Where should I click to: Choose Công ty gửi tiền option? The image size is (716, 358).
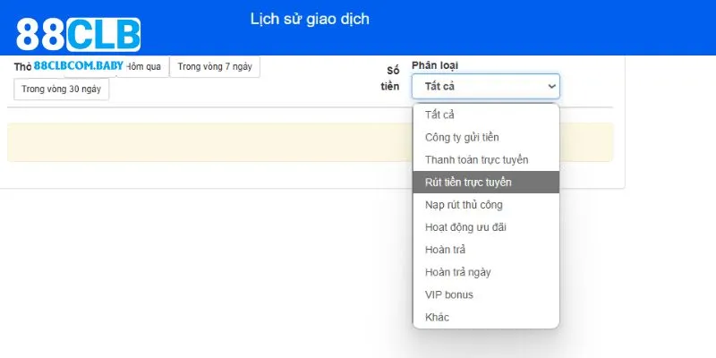tap(486, 137)
